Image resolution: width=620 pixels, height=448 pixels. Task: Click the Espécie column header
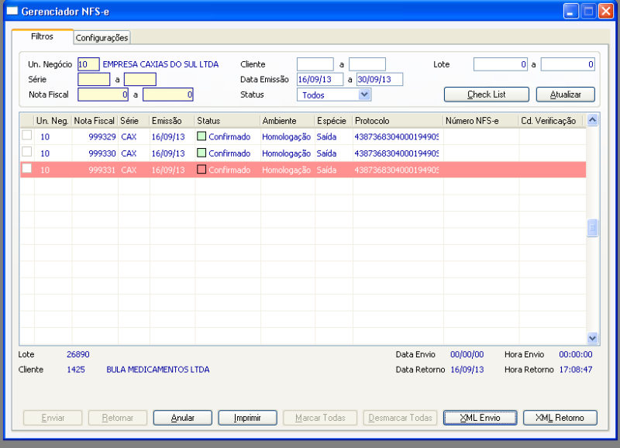click(x=333, y=121)
